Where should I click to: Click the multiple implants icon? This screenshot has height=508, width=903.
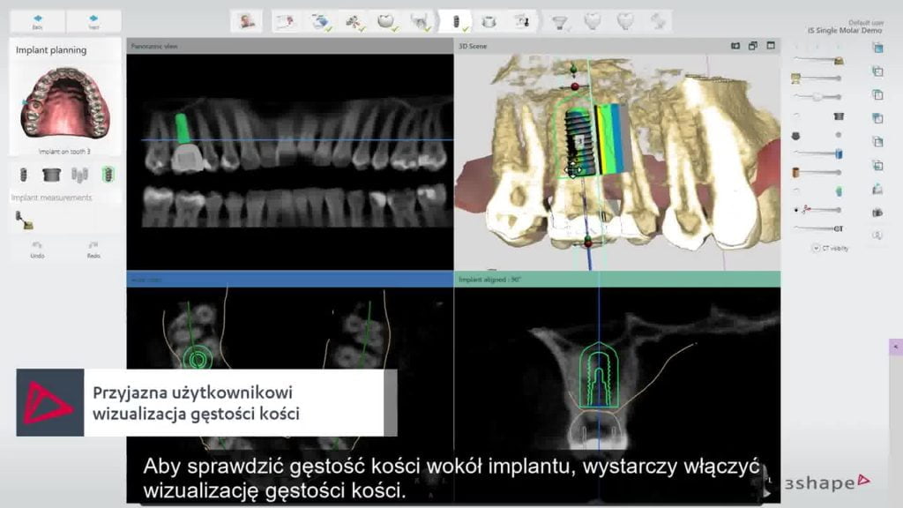tap(79, 174)
